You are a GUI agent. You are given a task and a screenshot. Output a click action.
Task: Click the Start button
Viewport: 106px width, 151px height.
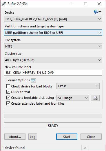(x=67, y=137)
